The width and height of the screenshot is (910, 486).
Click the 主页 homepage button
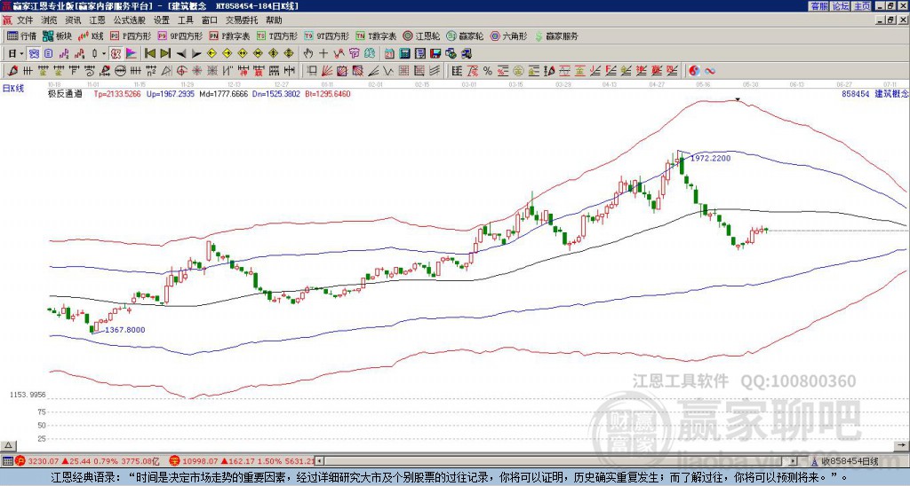pyautogui.click(x=862, y=6)
